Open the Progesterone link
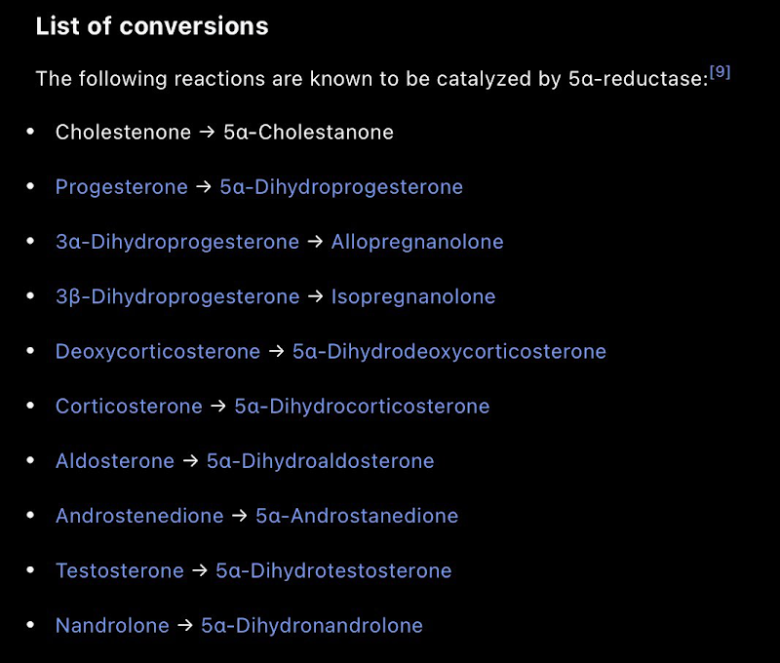 (x=121, y=187)
